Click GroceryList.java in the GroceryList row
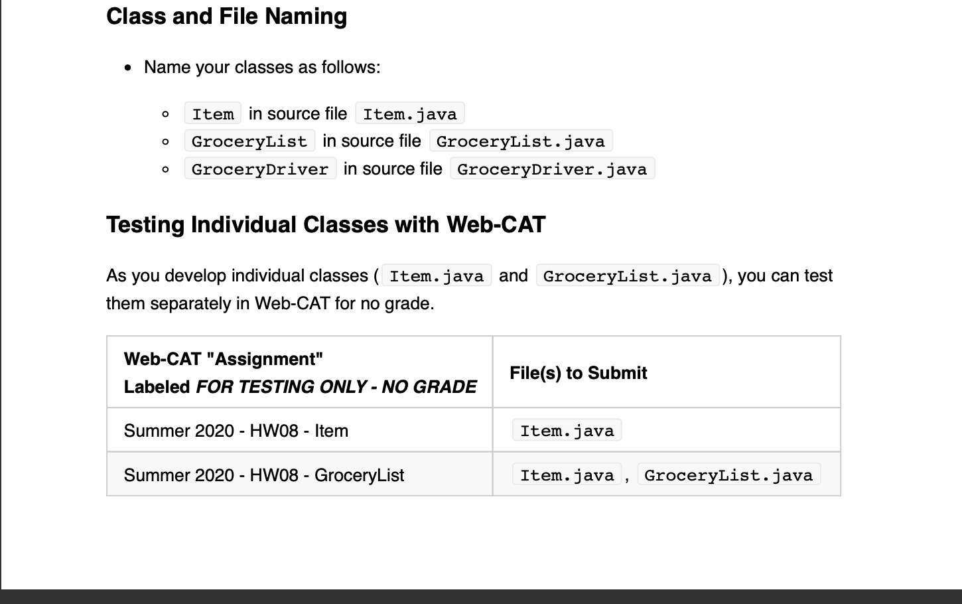The image size is (962, 604). tap(728, 474)
